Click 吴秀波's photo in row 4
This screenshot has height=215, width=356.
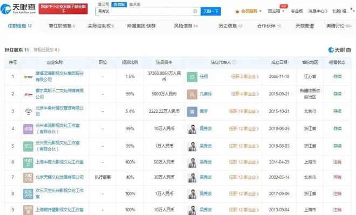192,129
